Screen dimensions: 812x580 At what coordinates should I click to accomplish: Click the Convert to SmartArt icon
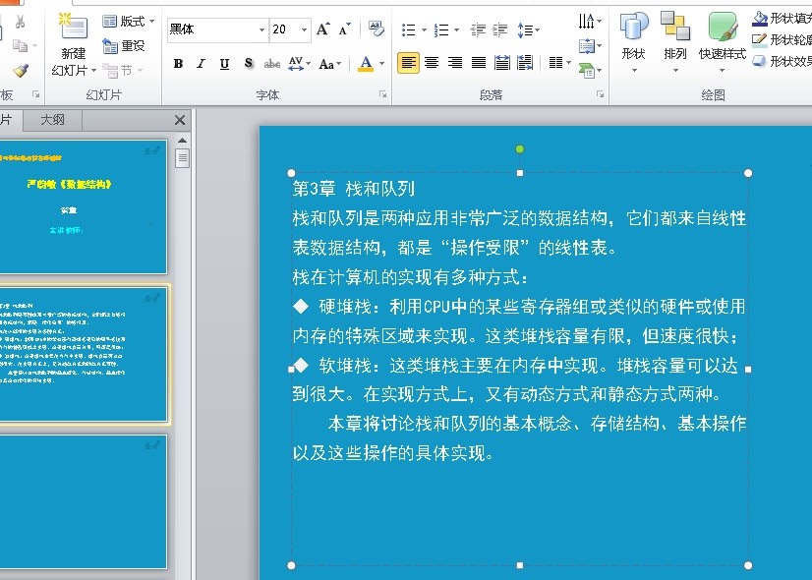[x=590, y=71]
